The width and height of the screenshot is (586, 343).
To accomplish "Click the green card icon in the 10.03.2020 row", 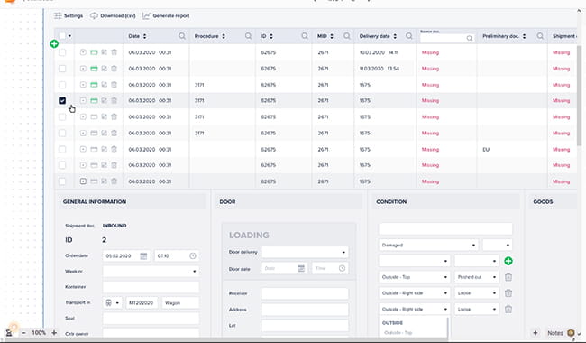I will [94, 52].
